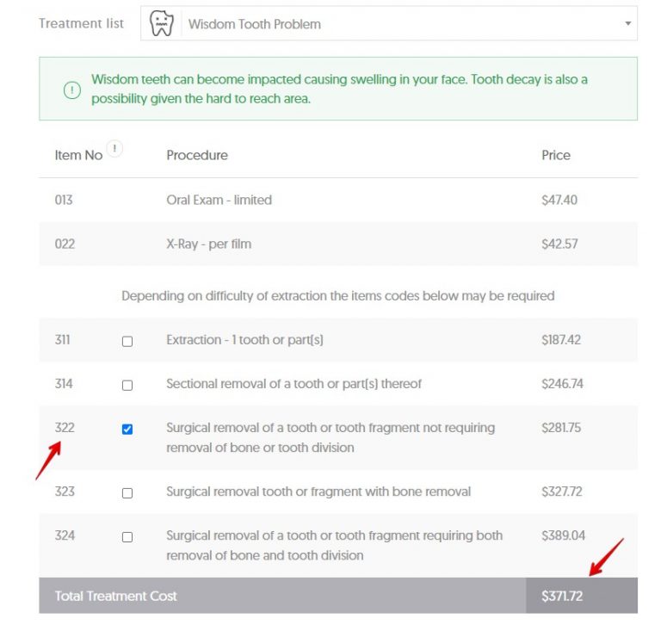661x631 pixels.
Task: Click the Total Treatment Cost label
Action: click(x=116, y=596)
